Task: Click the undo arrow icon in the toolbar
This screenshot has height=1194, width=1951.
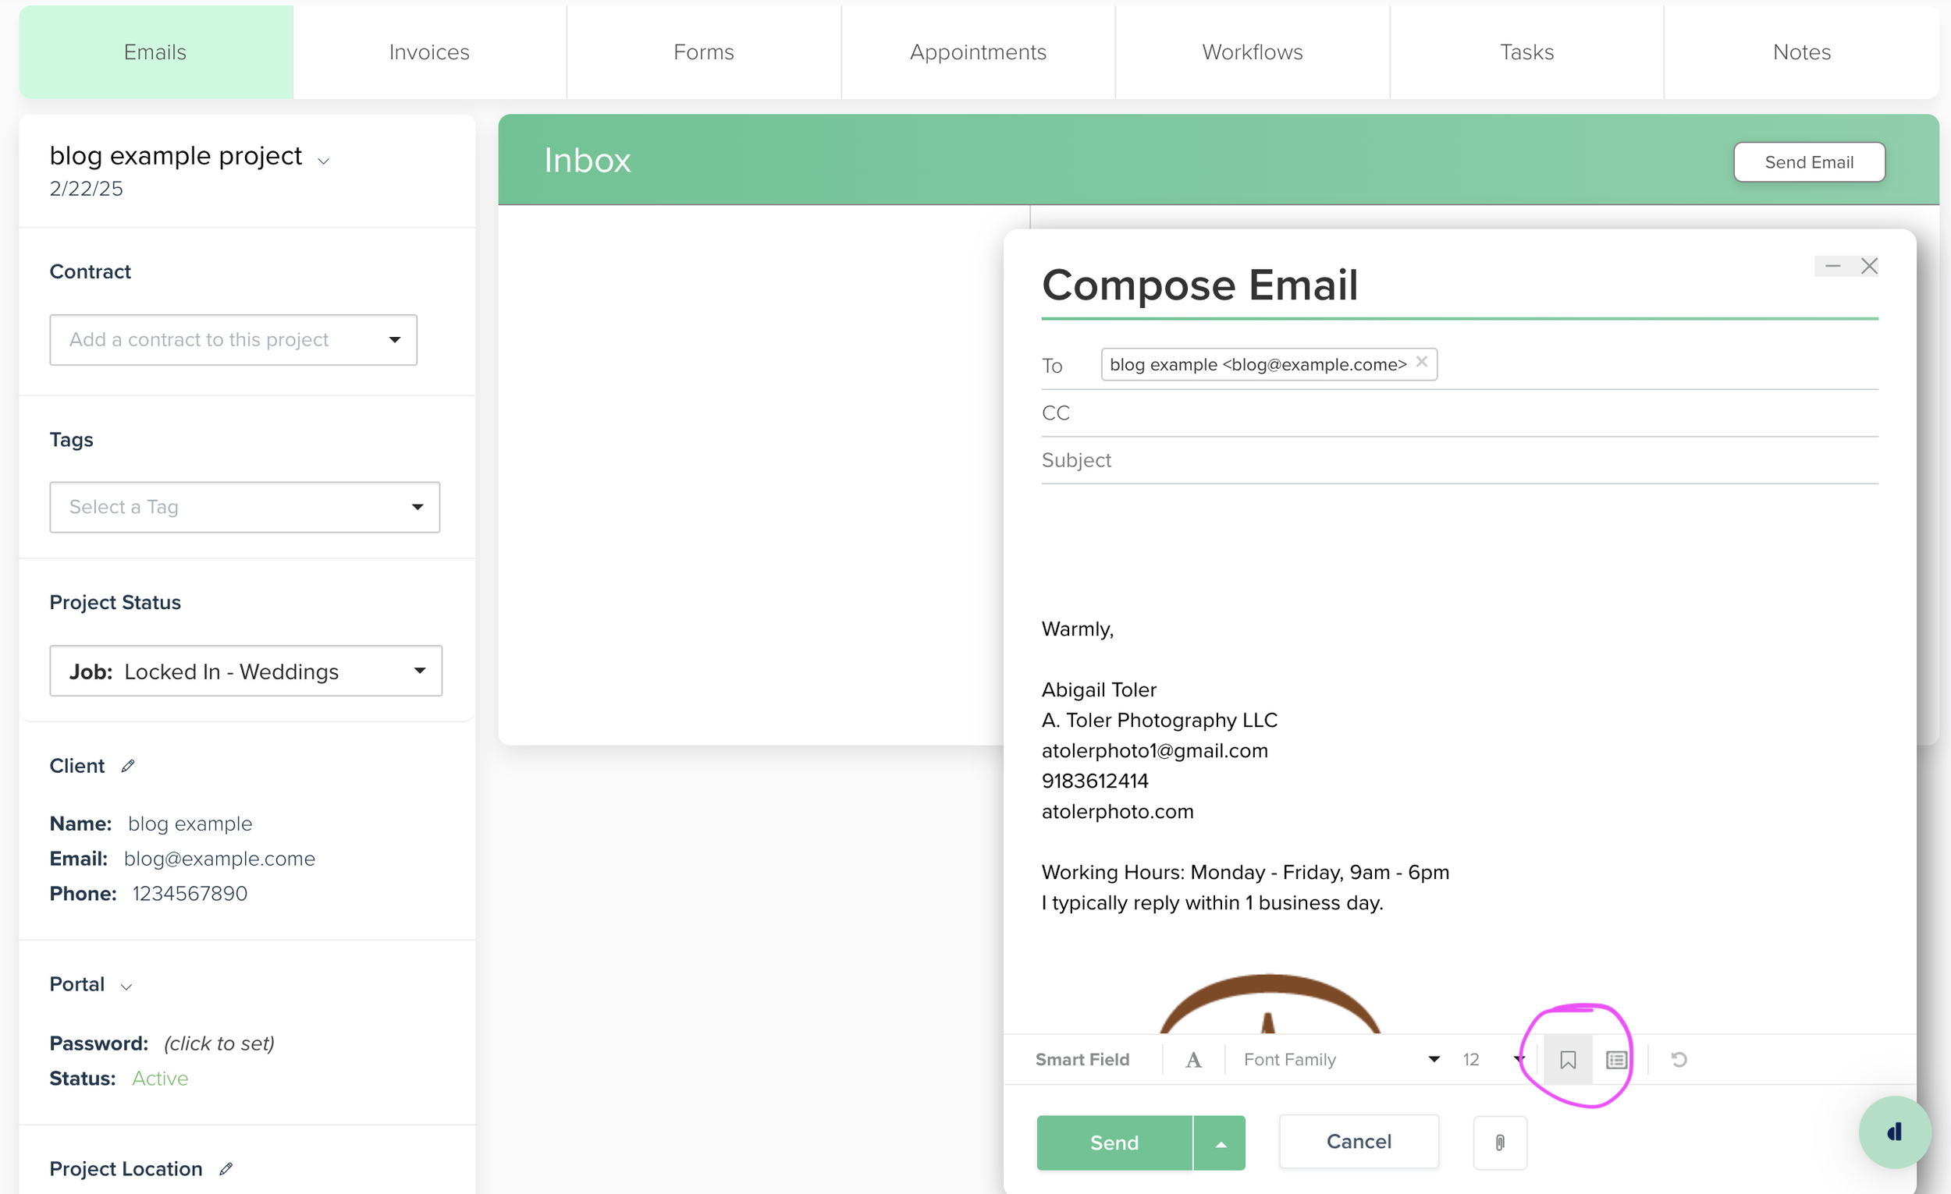Action: point(1679,1060)
